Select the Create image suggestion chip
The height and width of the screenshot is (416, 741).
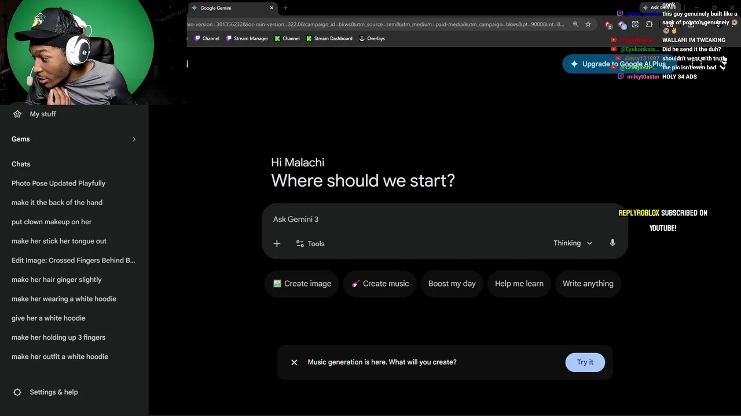point(302,284)
